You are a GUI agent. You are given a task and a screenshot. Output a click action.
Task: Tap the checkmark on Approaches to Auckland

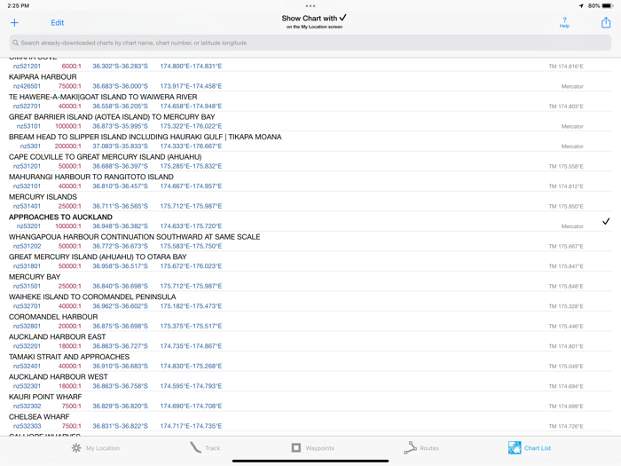[606, 222]
